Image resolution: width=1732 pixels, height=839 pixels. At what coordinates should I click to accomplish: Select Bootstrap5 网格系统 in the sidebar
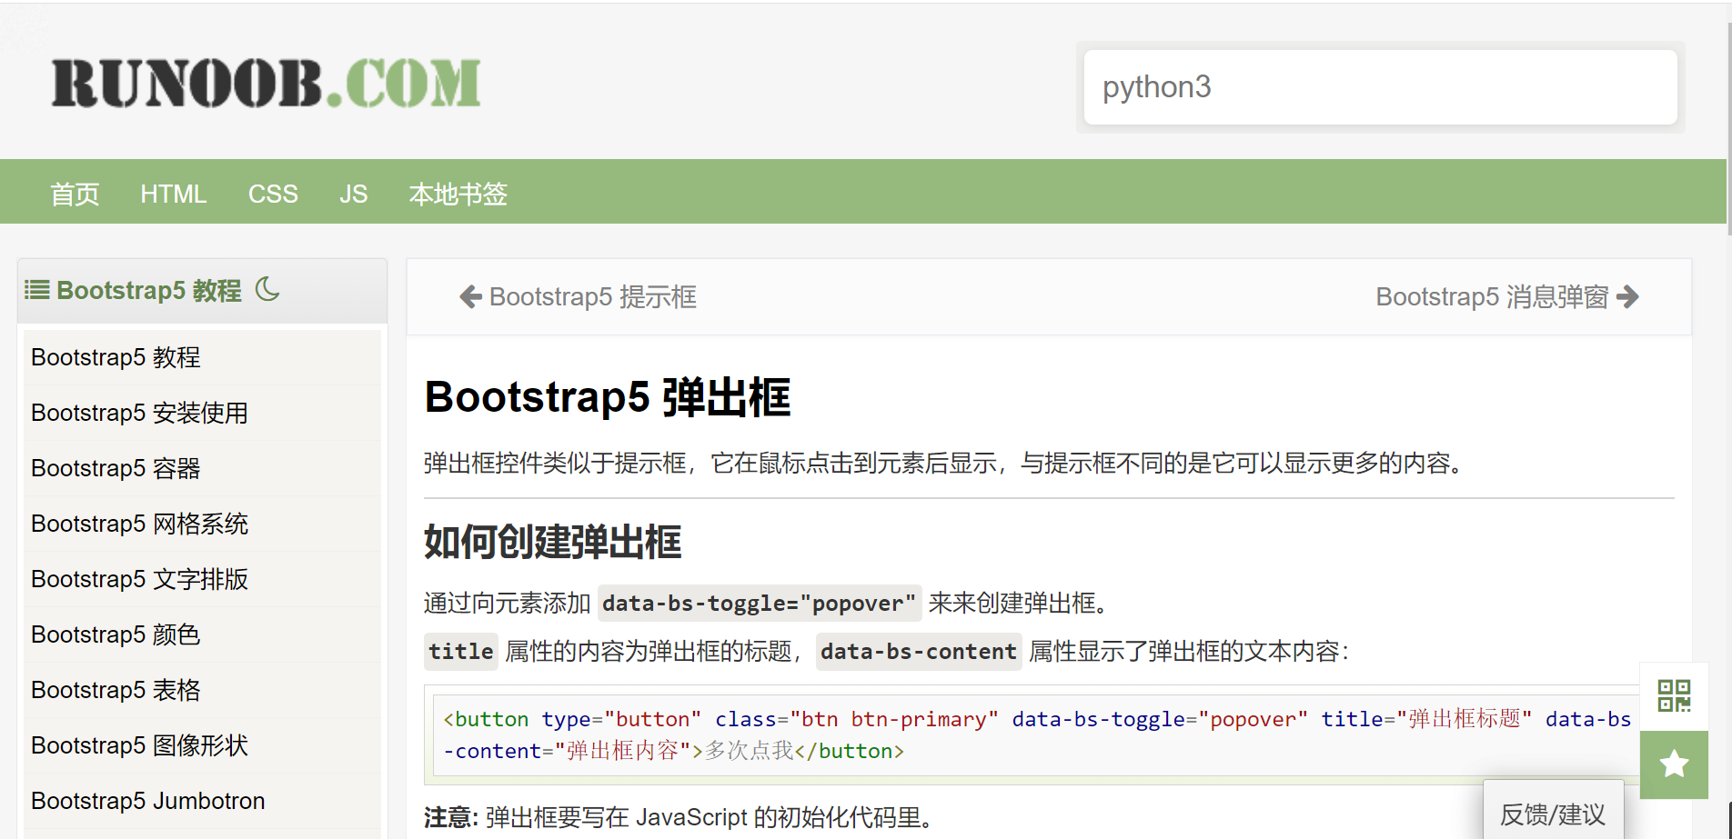(139, 524)
